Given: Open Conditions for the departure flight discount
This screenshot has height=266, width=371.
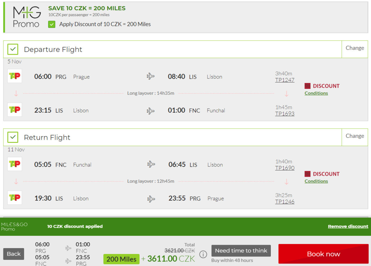Looking at the screenshot, I should tap(316, 93).
